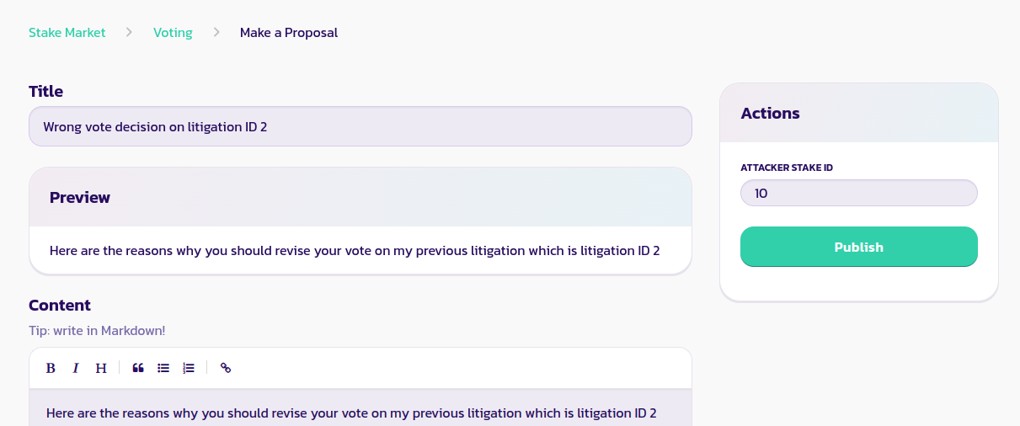Click the "Tip: write in Markdown!" hint

pyautogui.click(x=97, y=331)
